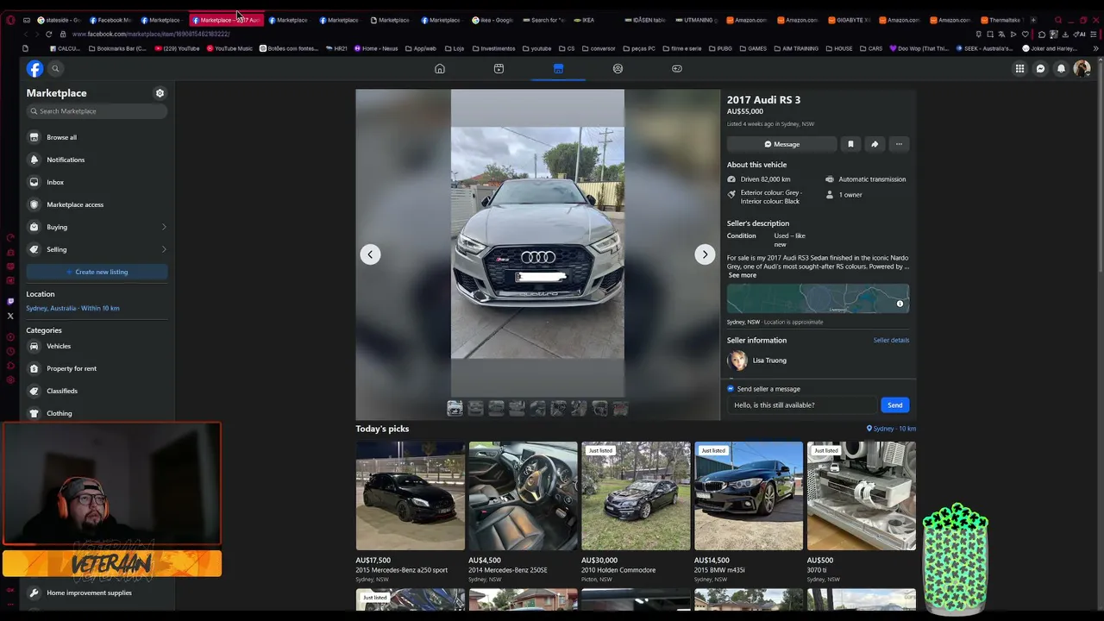Click the Browse all sidebar item

tap(97, 137)
